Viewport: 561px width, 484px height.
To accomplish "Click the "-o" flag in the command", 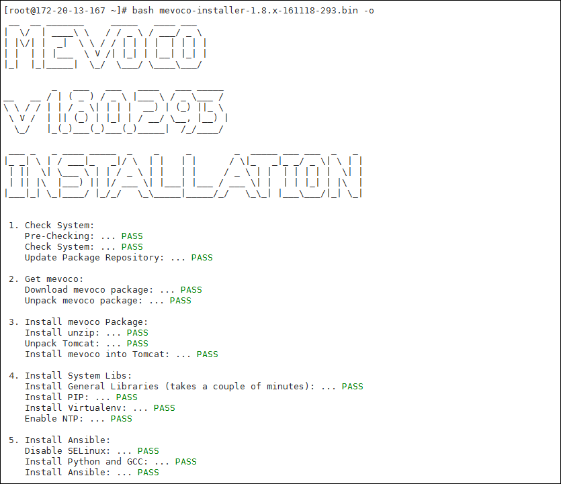I will click(369, 11).
